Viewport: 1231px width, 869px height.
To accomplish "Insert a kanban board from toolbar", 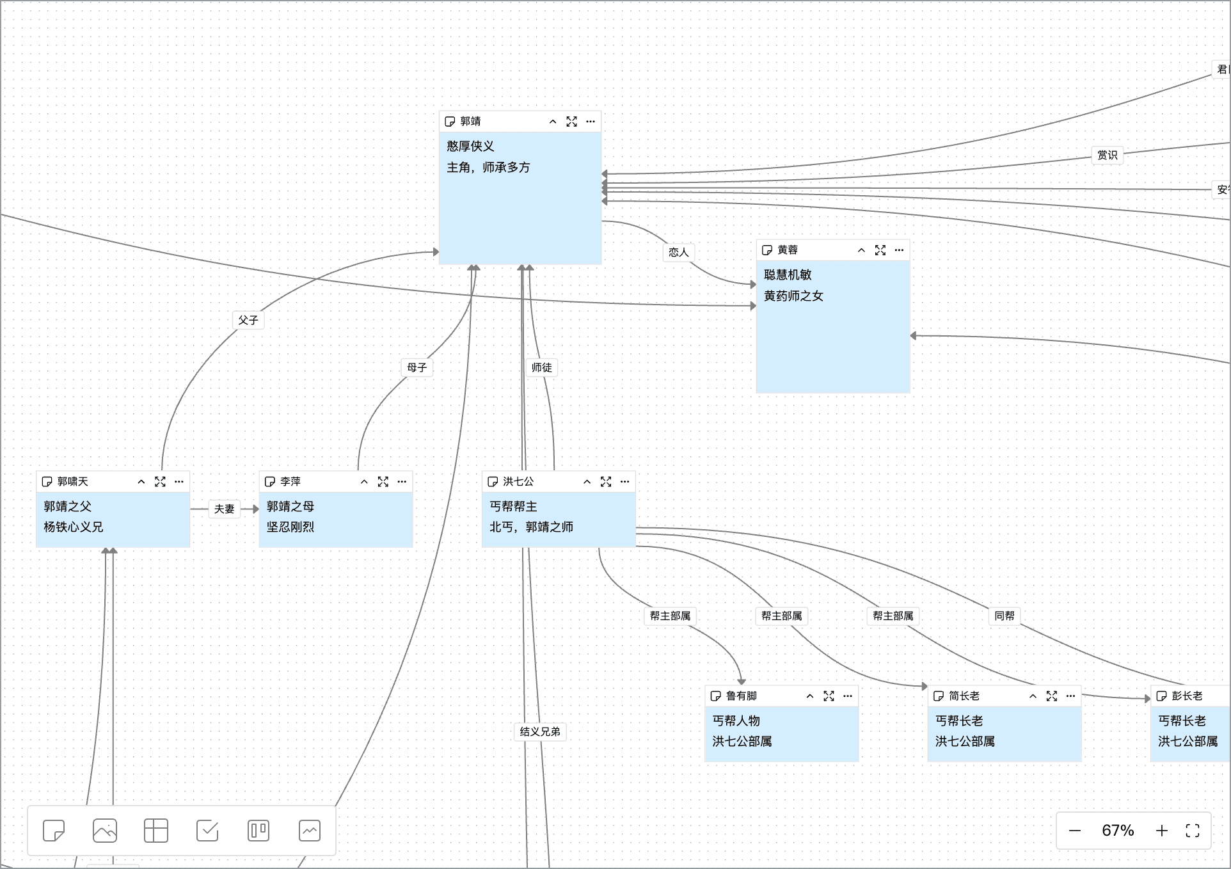I will click(x=258, y=831).
